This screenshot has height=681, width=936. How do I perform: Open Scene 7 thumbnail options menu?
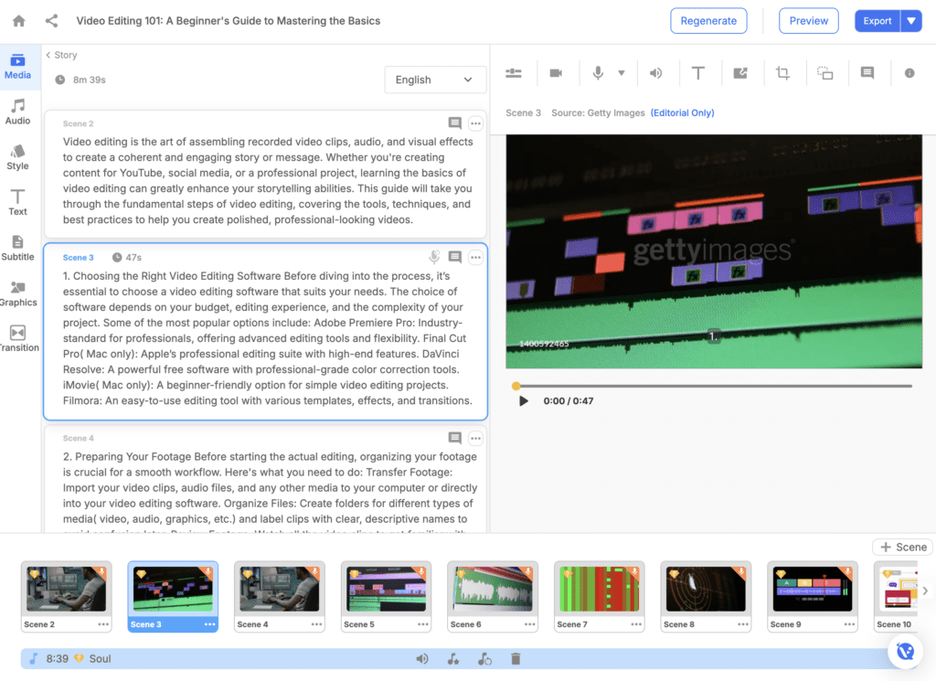636,624
